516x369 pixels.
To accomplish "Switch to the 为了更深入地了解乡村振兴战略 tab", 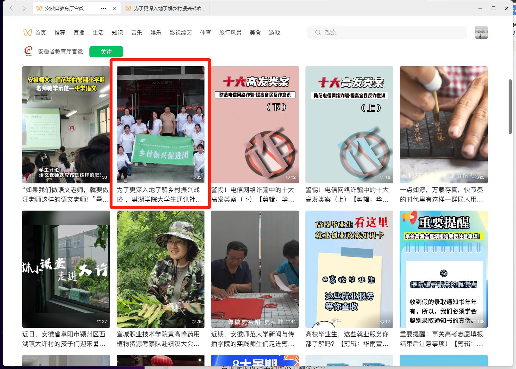I will [x=166, y=9].
